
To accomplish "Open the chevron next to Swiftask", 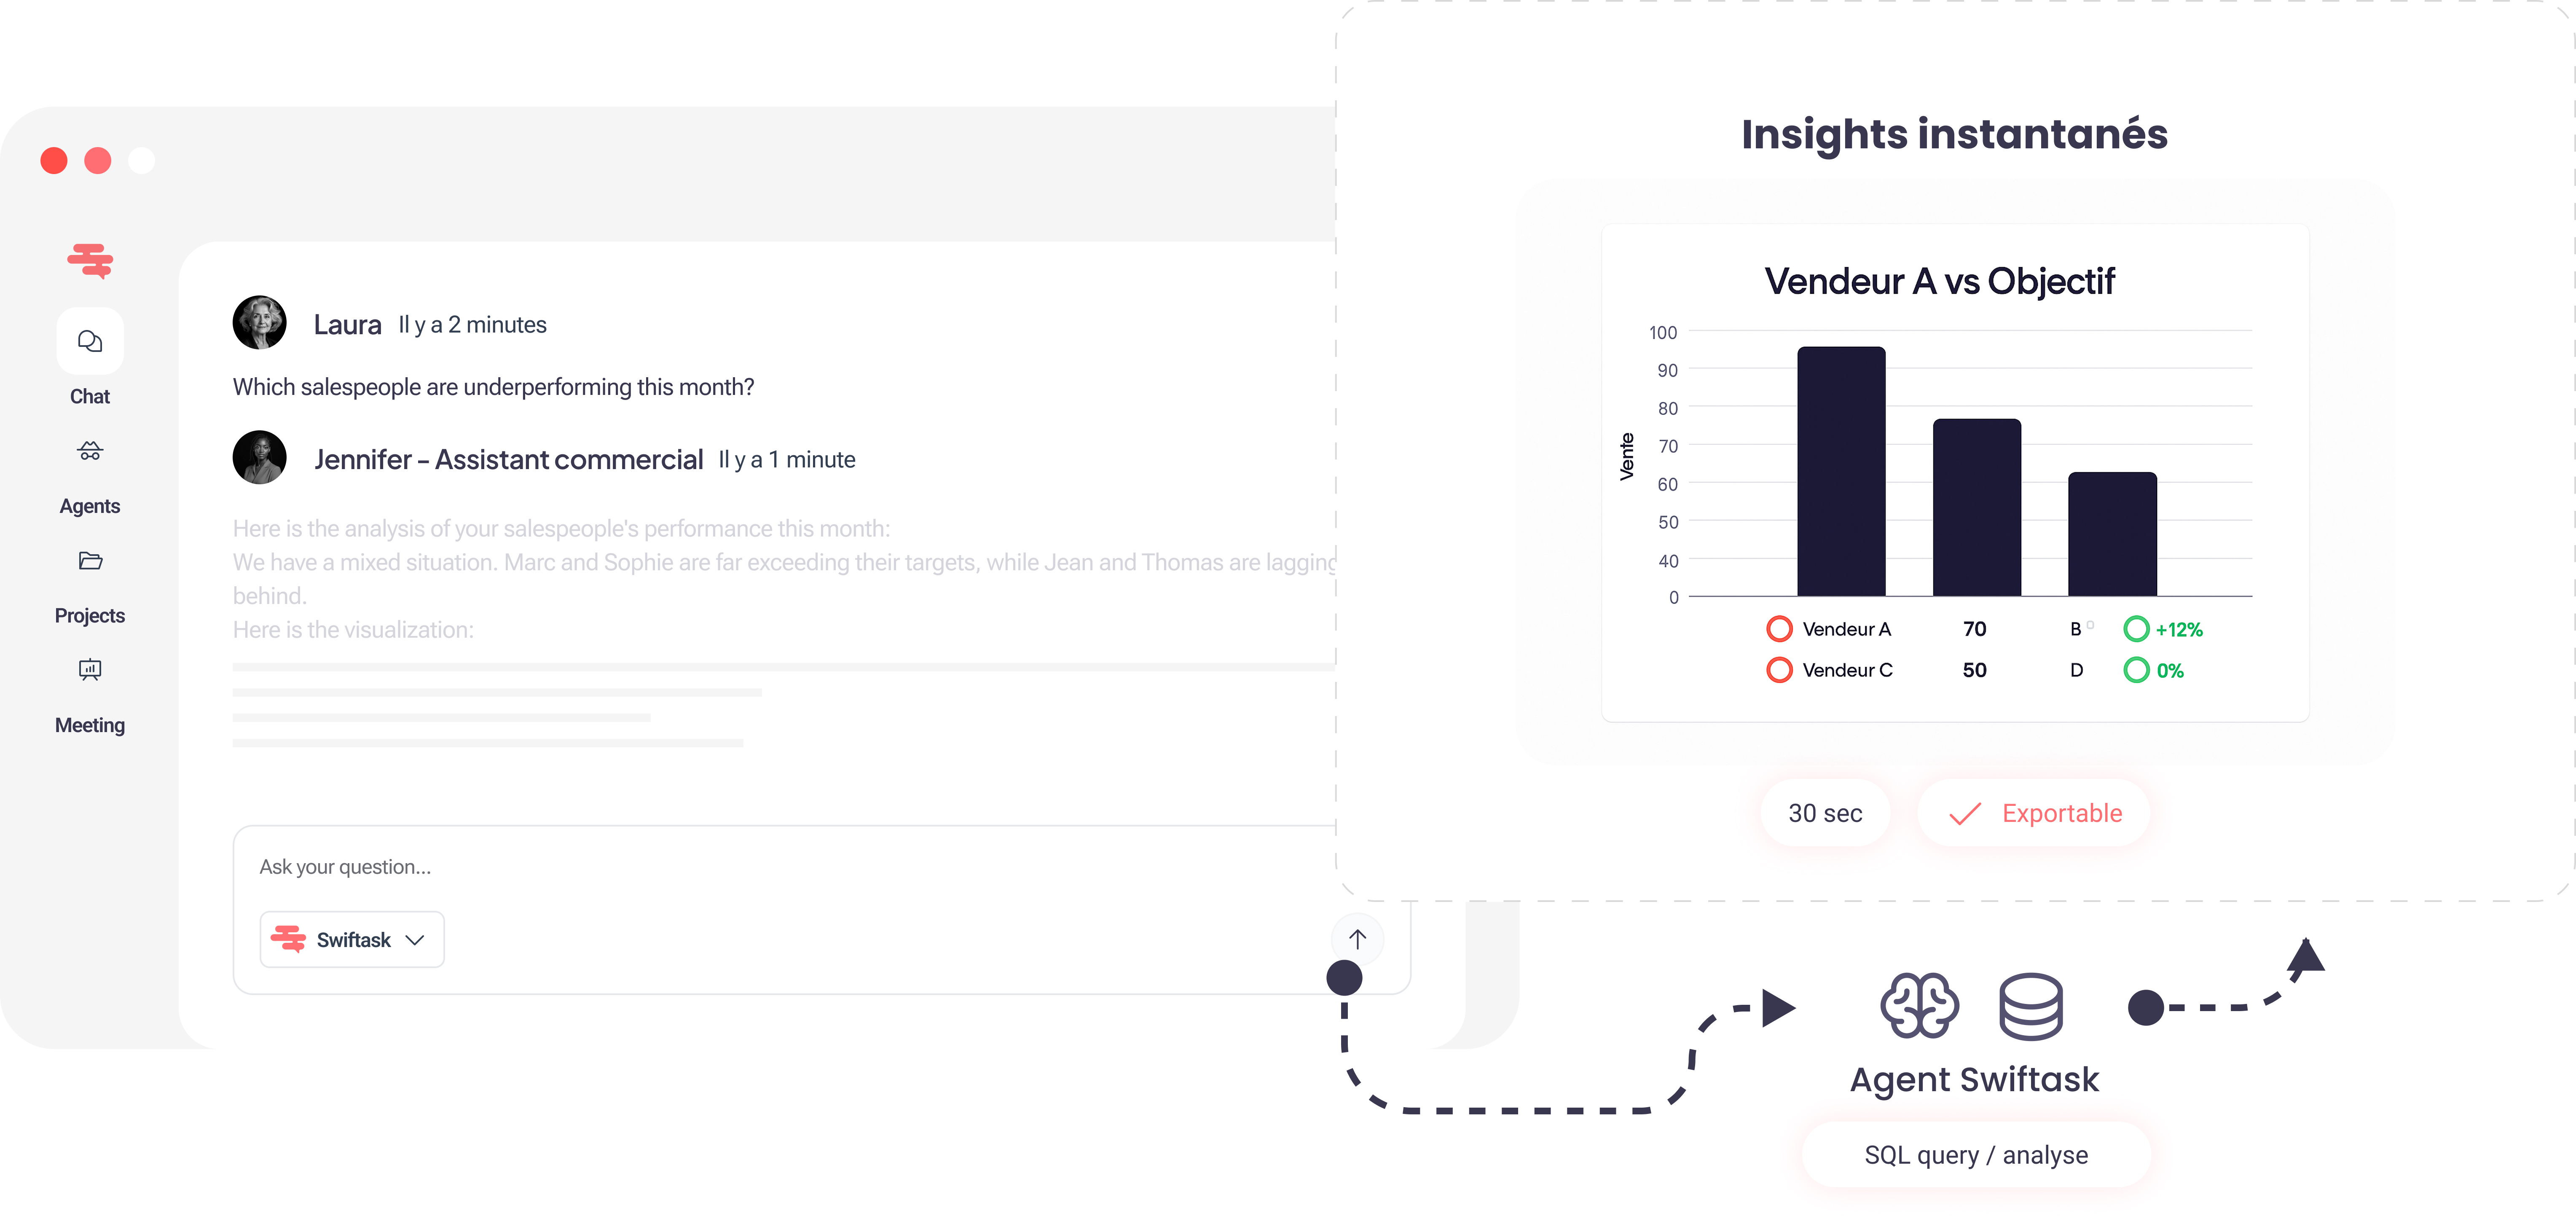I will [x=416, y=940].
